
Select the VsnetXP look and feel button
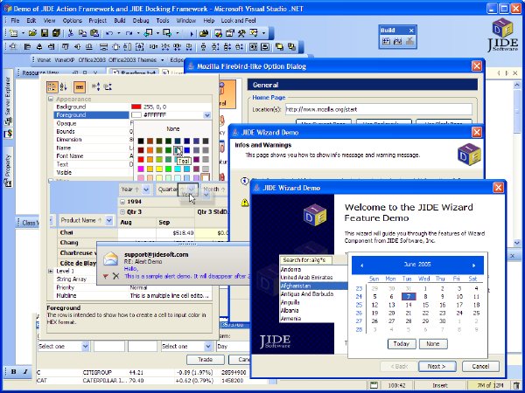point(64,60)
